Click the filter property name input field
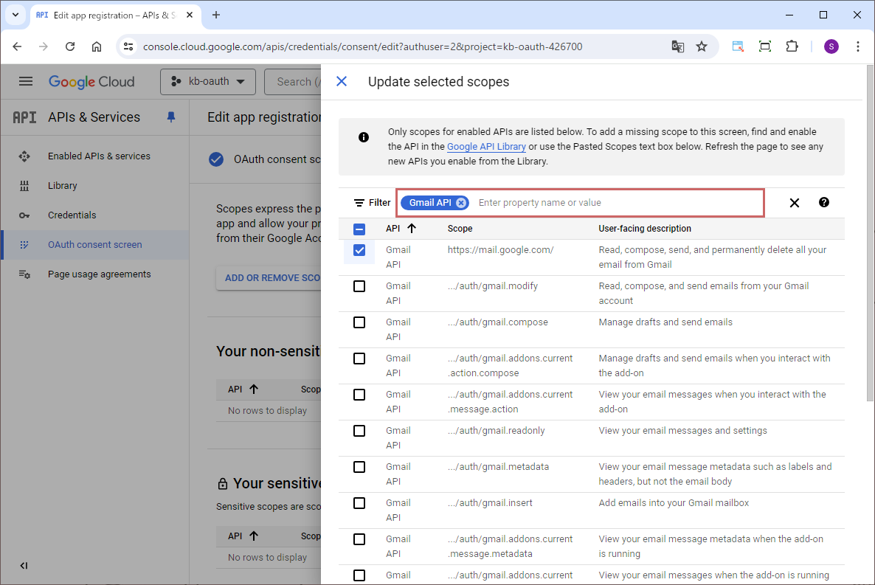This screenshot has width=875, height=585. [616, 203]
